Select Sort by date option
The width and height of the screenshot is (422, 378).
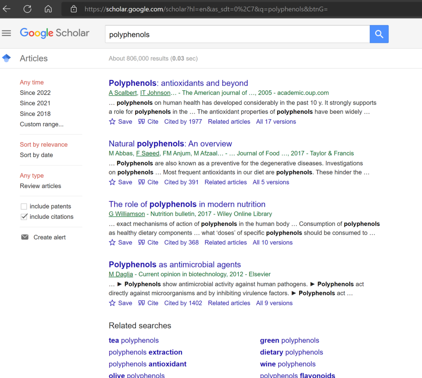click(x=36, y=155)
